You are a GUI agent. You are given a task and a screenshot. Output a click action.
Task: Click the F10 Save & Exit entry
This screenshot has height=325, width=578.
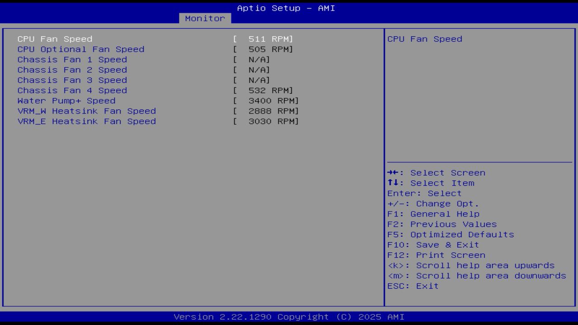[x=433, y=245]
